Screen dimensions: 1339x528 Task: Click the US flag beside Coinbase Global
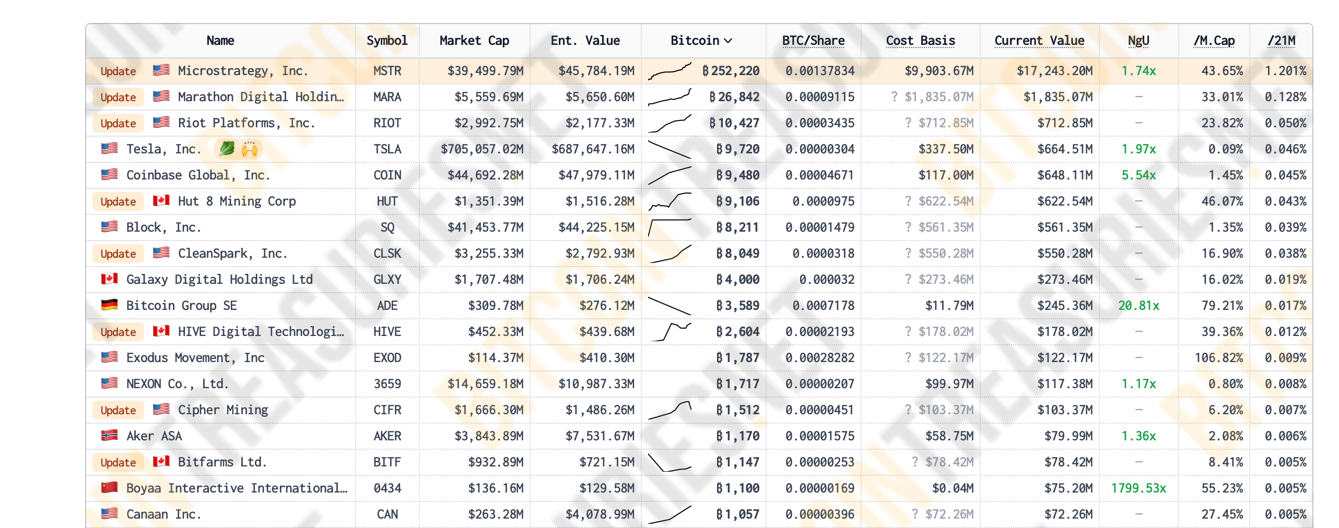[109, 174]
